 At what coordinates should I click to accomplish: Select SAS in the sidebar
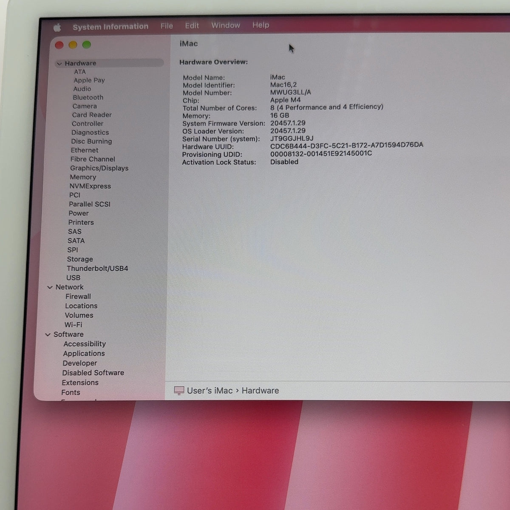(74, 232)
